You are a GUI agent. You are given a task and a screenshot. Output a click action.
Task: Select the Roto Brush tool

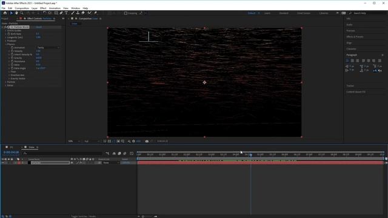(x=89, y=13)
